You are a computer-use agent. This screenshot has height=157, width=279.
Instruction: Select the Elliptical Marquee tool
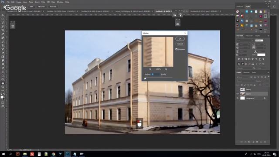[3, 19]
